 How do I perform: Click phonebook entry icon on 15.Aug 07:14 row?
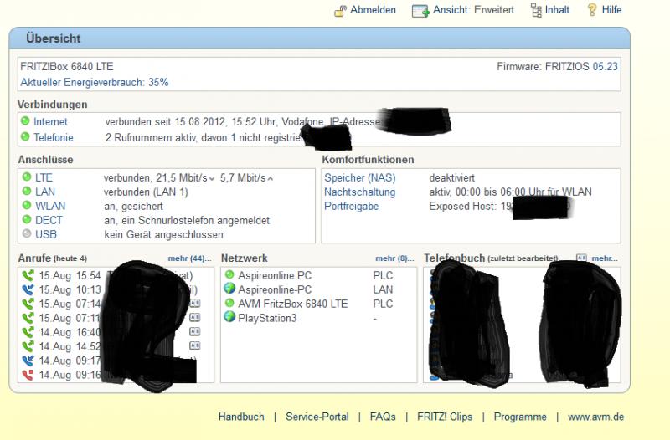[195, 304]
